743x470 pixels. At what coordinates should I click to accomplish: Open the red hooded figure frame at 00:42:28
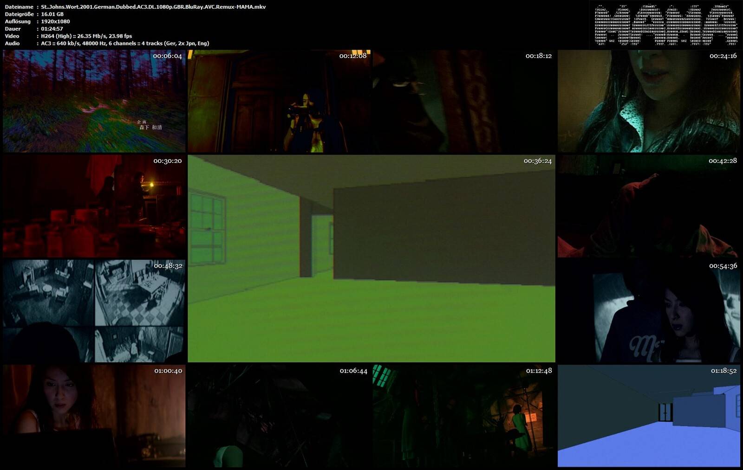[x=649, y=206]
